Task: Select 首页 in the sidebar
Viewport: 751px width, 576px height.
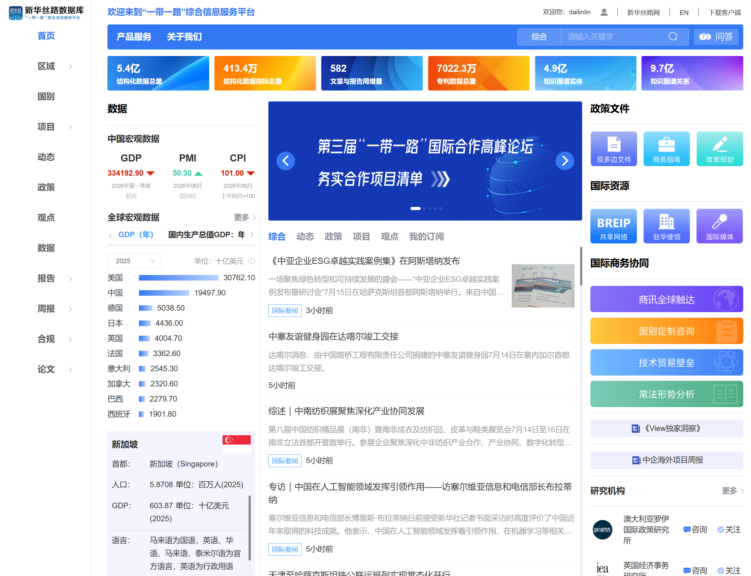Action: (46, 36)
